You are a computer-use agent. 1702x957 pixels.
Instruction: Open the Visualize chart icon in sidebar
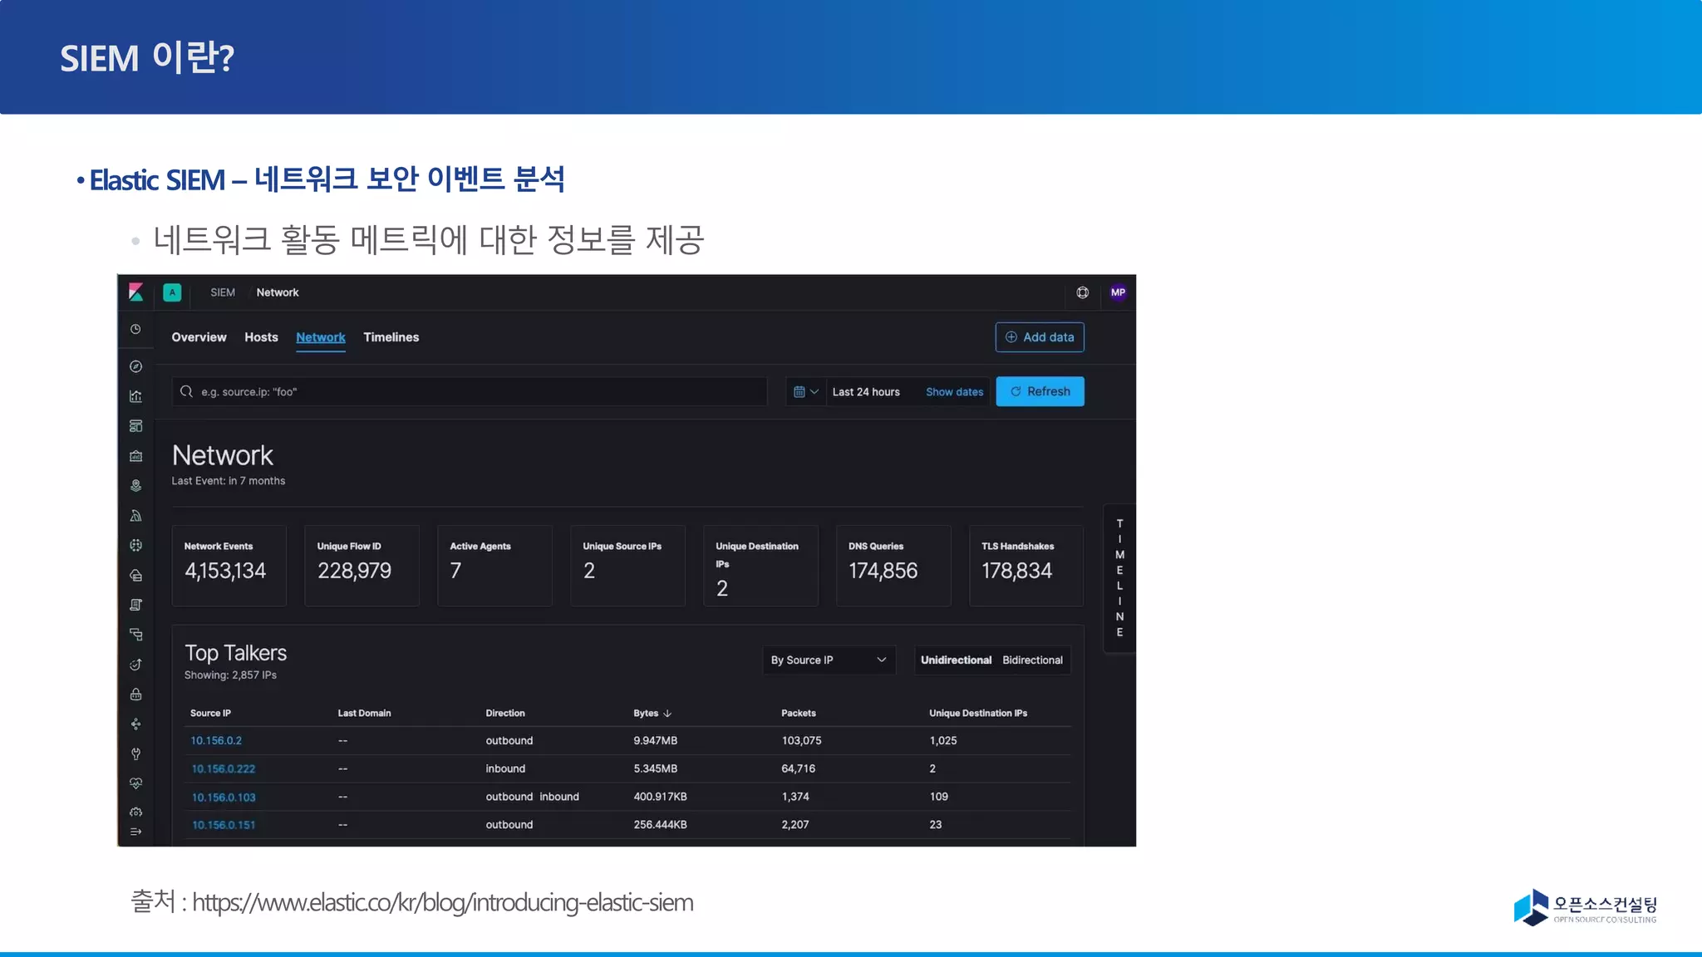point(135,396)
